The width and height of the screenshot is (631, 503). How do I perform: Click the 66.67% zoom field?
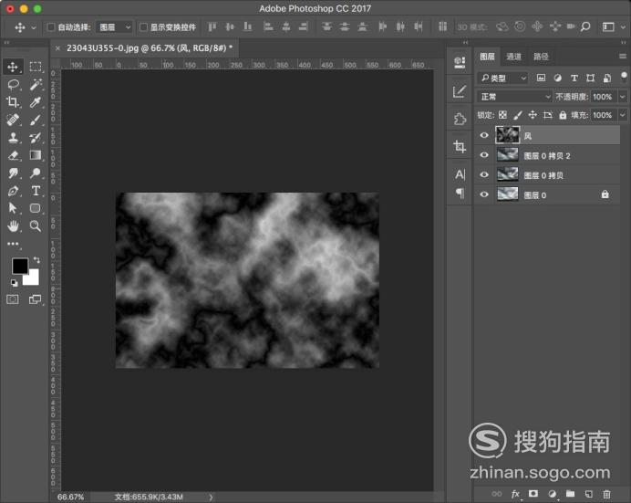tap(71, 497)
